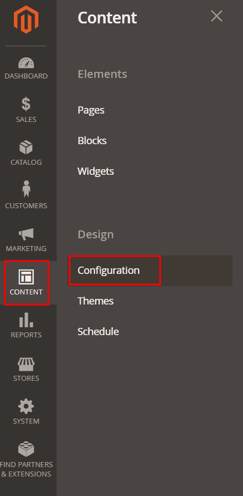Select the Content layout icon
The image size is (243, 496).
click(26, 277)
